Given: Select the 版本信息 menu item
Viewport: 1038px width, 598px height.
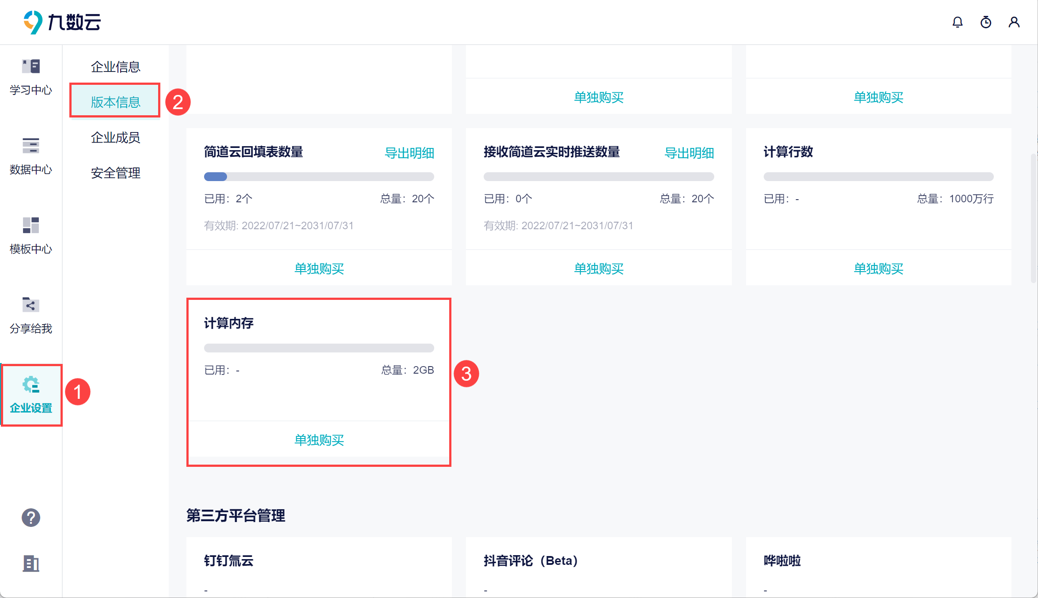Looking at the screenshot, I should (115, 102).
